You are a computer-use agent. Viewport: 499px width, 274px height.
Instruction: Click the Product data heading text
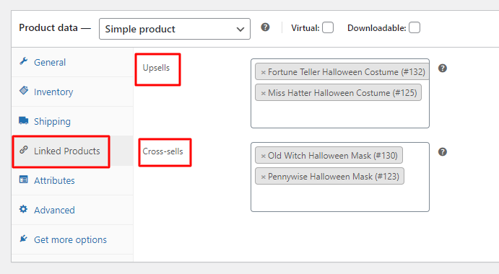coord(48,27)
